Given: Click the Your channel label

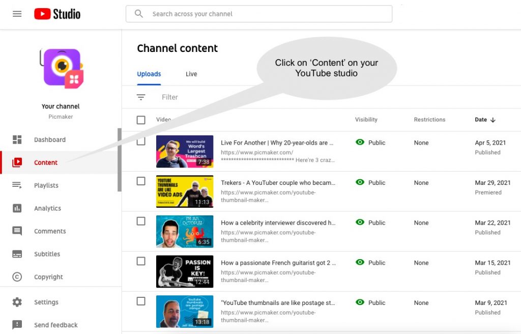Looking at the screenshot, I should click(x=61, y=106).
